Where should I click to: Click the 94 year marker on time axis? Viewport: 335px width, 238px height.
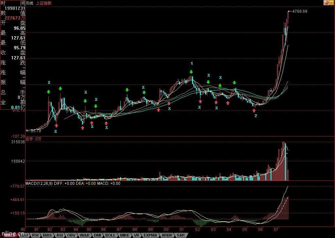pyautogui.click(x=76, y=230)
